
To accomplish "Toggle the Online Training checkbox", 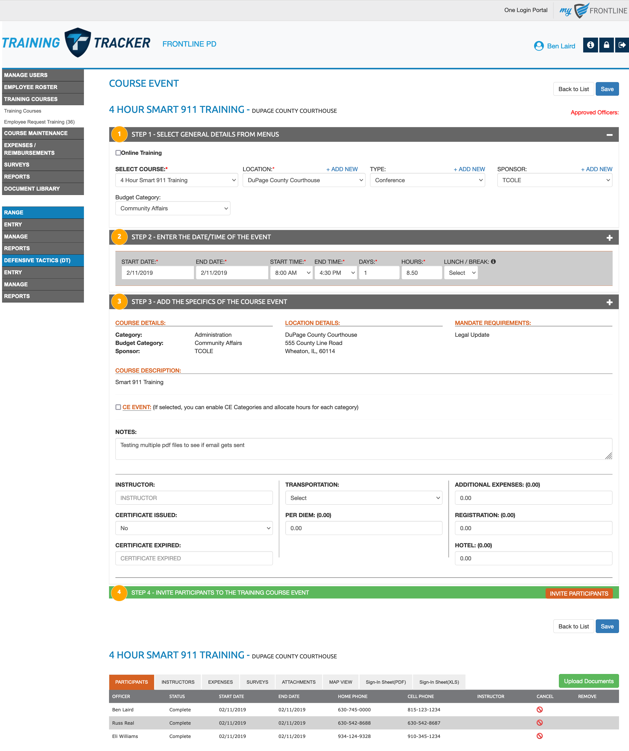I will click(x=118, y=153).
